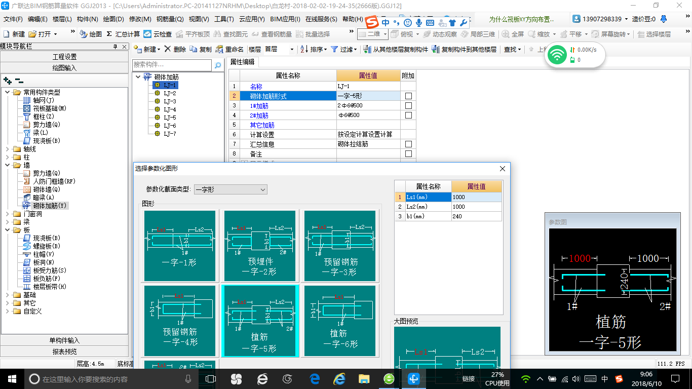Open File Explorer from the taskbar

coord(364,378)
